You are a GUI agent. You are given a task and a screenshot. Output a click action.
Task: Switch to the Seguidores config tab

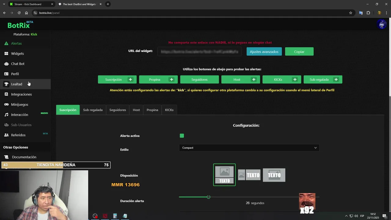(118, 110)
